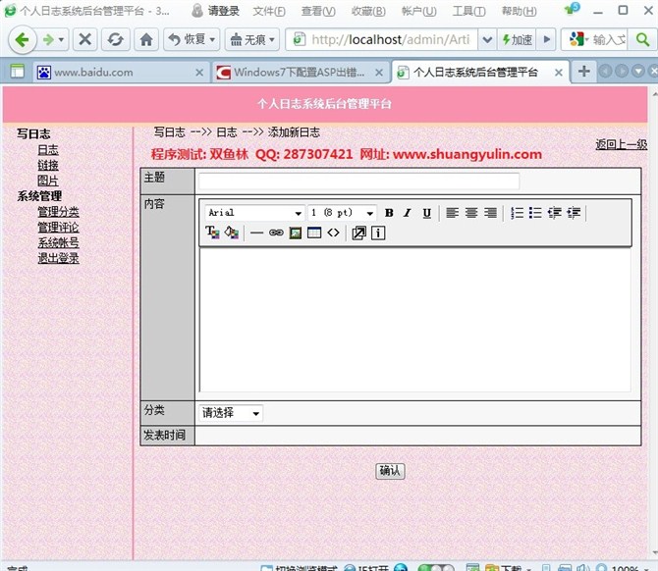Screen dimensions: 658x571
Task: Open the 系统帐号 link
Action: [58, 242]
